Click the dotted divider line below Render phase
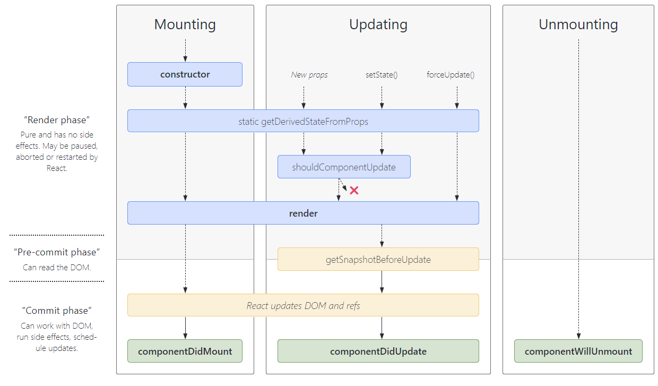 [x=56, y=234]
